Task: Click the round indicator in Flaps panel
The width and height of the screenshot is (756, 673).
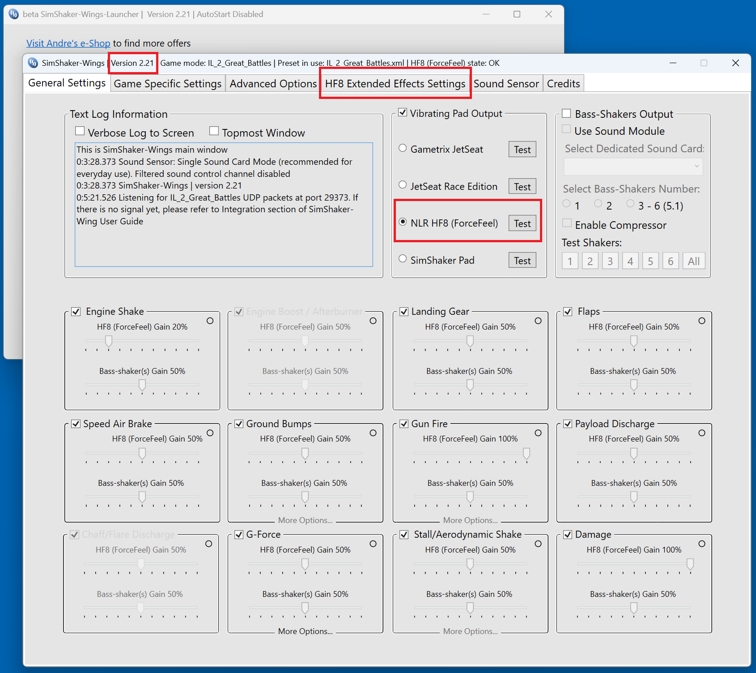Action: [702, 321]
